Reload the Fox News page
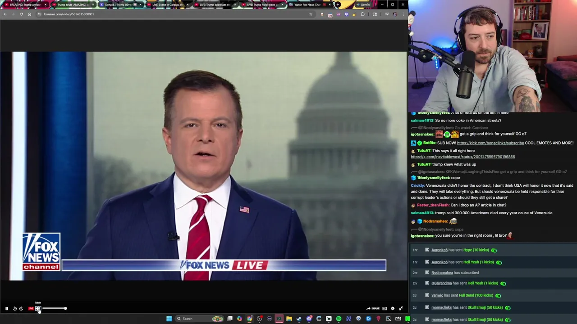The image size is (577, 324). tap(21, 14)
